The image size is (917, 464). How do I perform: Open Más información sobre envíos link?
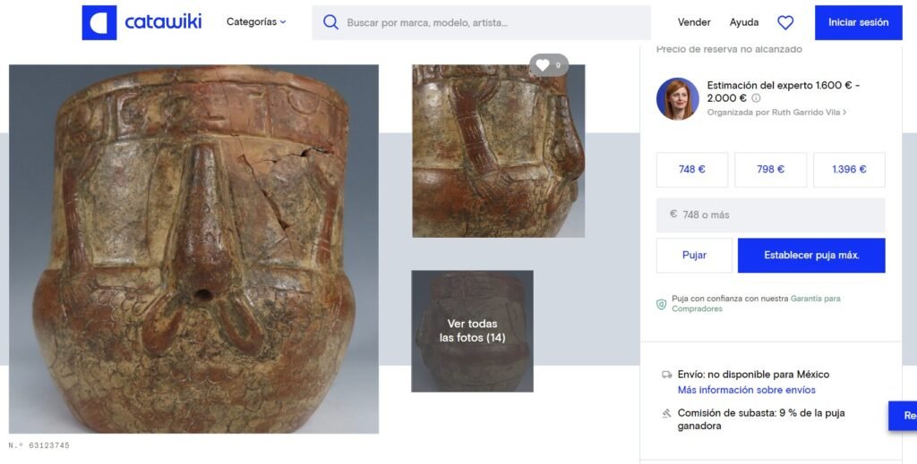[x=746, y=390]
